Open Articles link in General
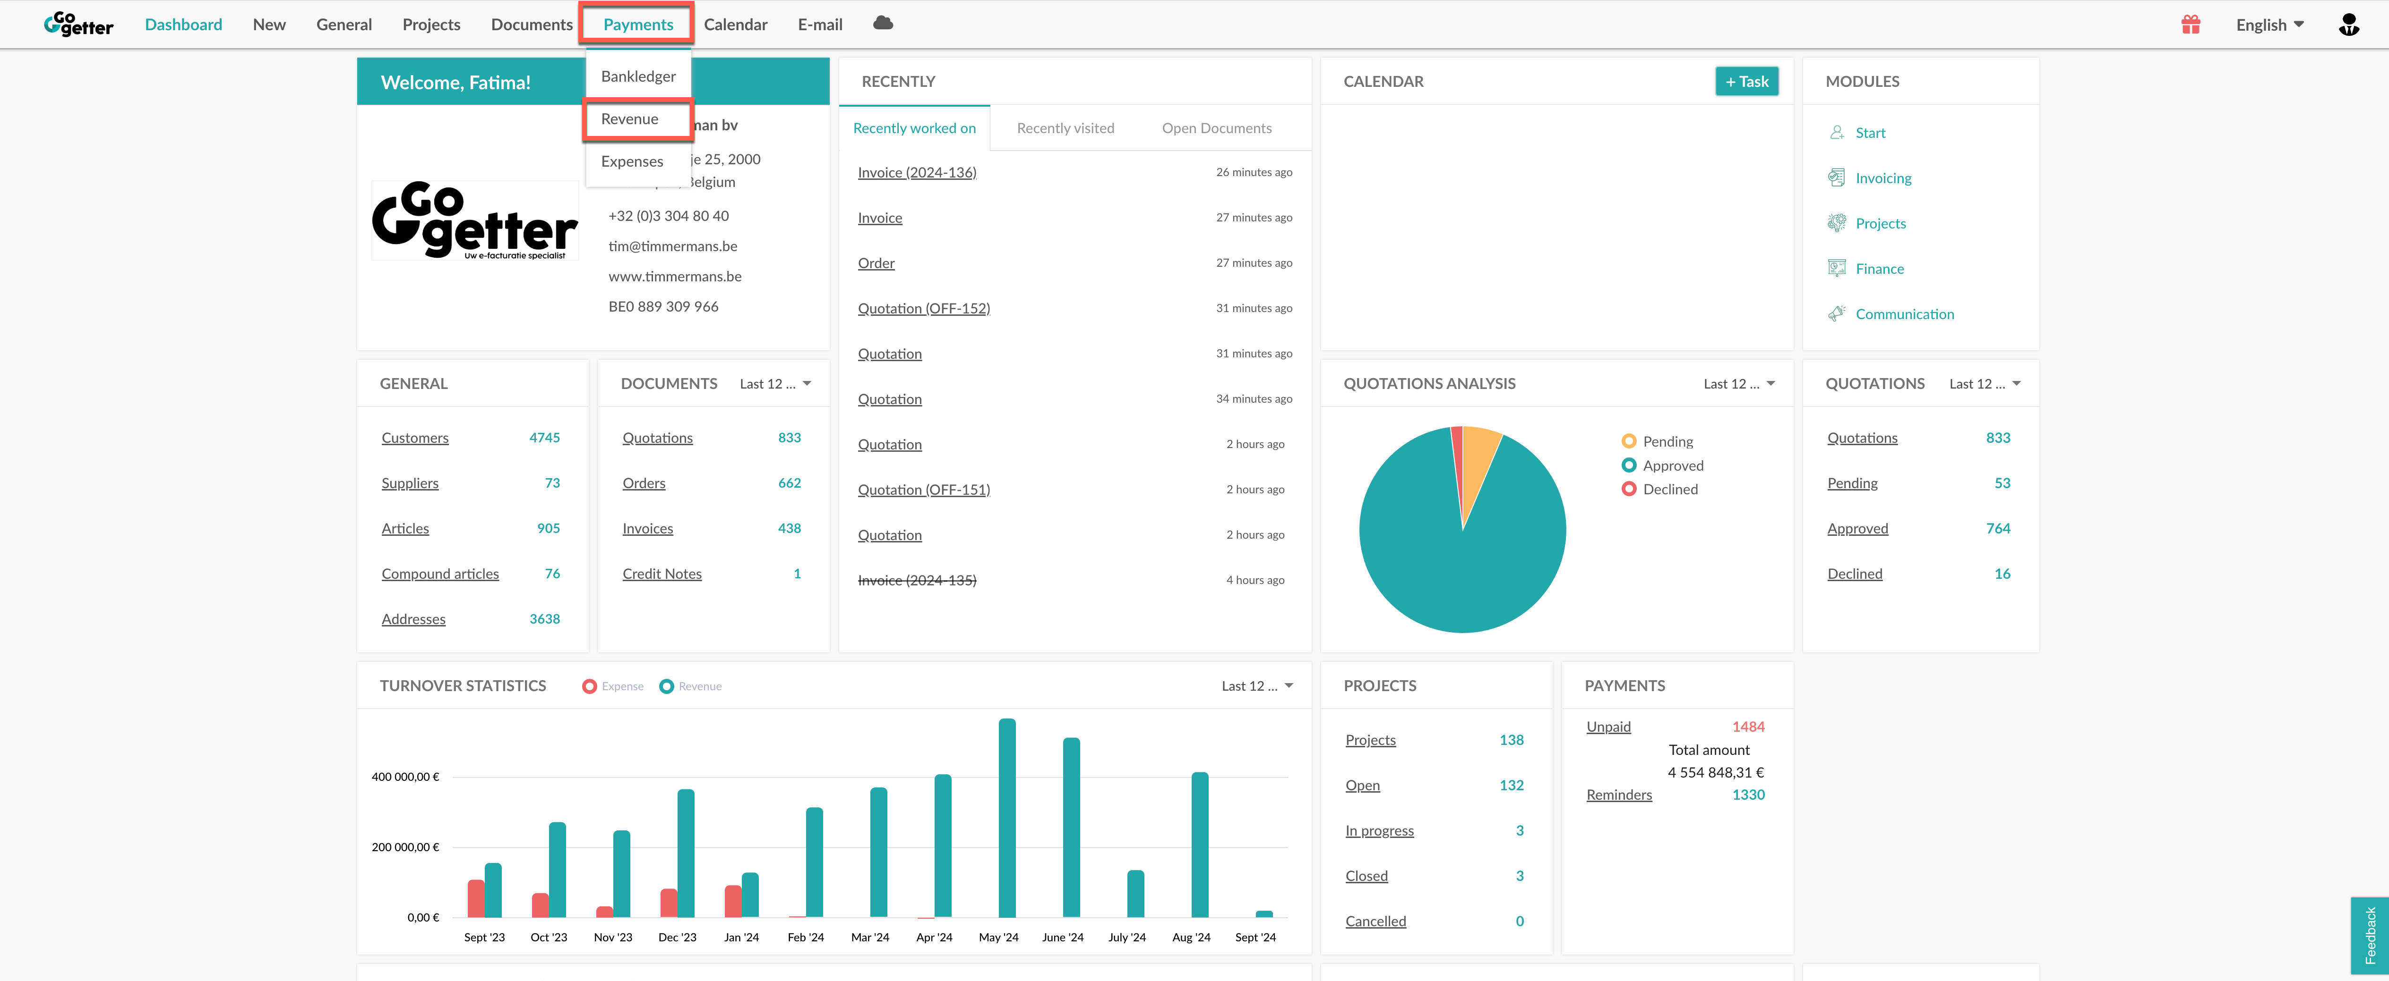The height and width of the screenshot is (981, 2389). click(405, 529)
